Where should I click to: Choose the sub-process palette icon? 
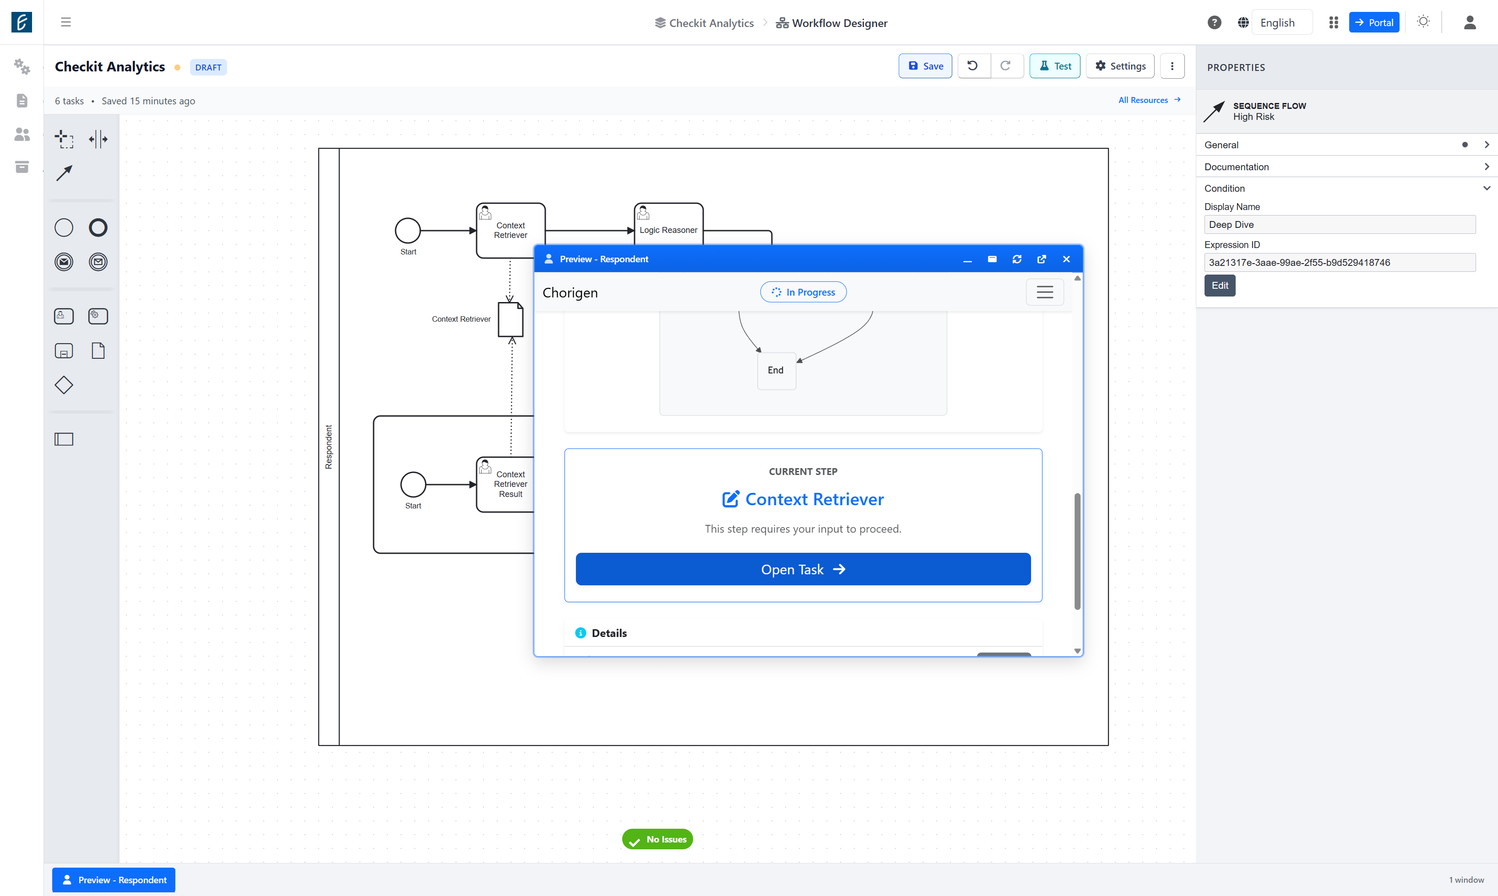[x=64, y=351]
